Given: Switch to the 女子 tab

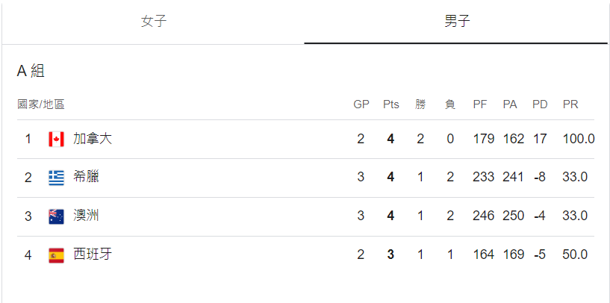Looking at the screenshot, I should (153, 22).
